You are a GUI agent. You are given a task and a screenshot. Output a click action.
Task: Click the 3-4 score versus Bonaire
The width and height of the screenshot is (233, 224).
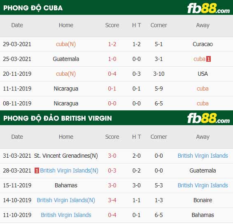(x=112, y=200)
